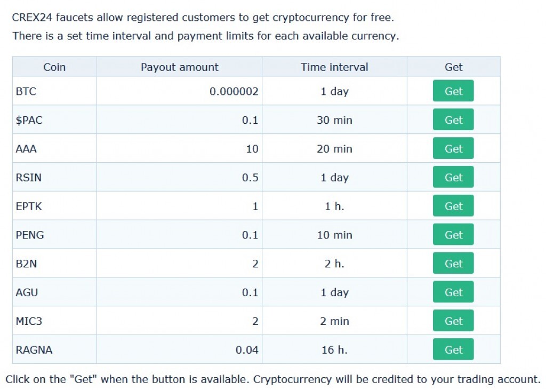Select the MIC3 coin name cell
The height and width of the screenshot is (390, 546).
(29, 321)
